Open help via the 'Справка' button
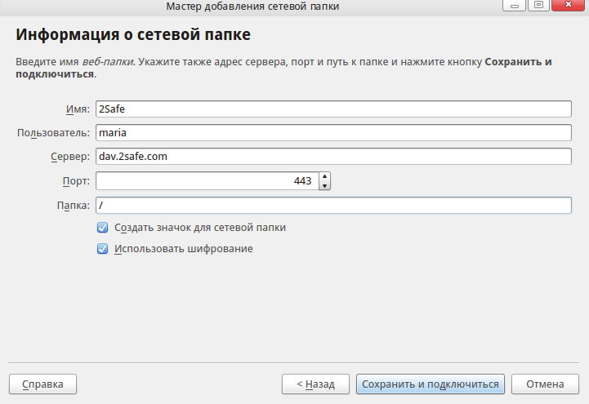 point(42,384)
